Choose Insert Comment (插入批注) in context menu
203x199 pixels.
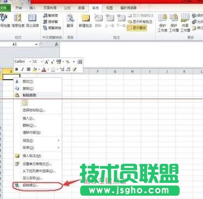tap(38, 156)
